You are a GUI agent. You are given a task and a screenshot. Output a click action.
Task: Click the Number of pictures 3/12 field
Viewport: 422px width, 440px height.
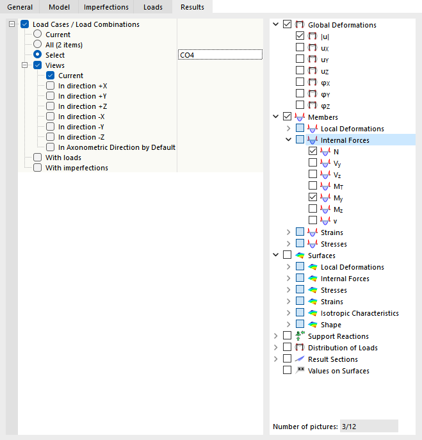click(x=369, y=427)
